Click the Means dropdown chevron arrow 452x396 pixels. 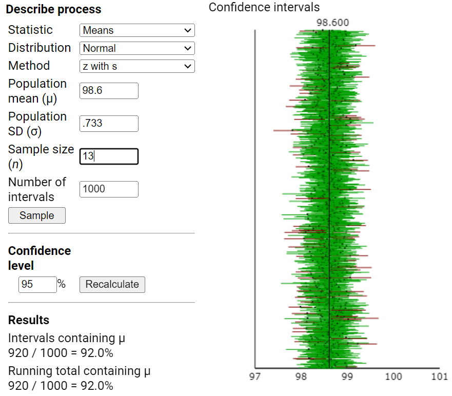(188, 30)
